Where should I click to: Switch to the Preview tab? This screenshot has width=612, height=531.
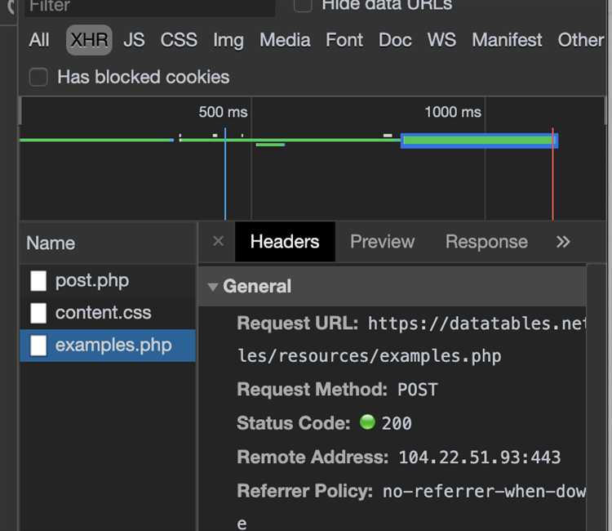[382, 242]
